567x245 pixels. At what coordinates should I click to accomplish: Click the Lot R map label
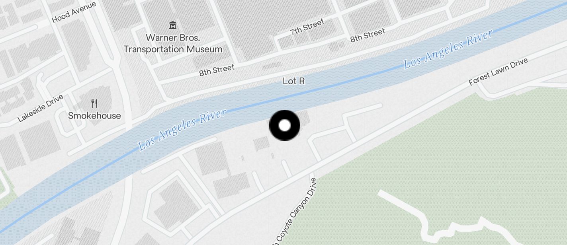[294, 81]
